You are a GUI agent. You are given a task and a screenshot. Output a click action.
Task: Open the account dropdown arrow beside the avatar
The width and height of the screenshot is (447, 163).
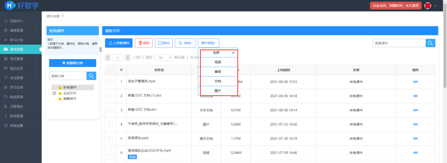click(435, 6)
